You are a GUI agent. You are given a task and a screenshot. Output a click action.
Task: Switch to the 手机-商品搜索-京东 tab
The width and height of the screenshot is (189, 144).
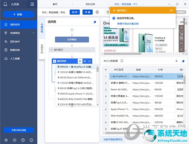[x=126, y=4]
